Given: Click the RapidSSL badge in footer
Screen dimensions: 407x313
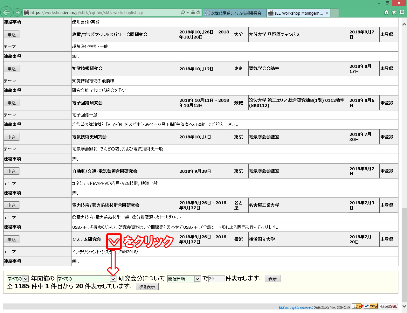Looking at the screenshot, I should pos(389,306).
